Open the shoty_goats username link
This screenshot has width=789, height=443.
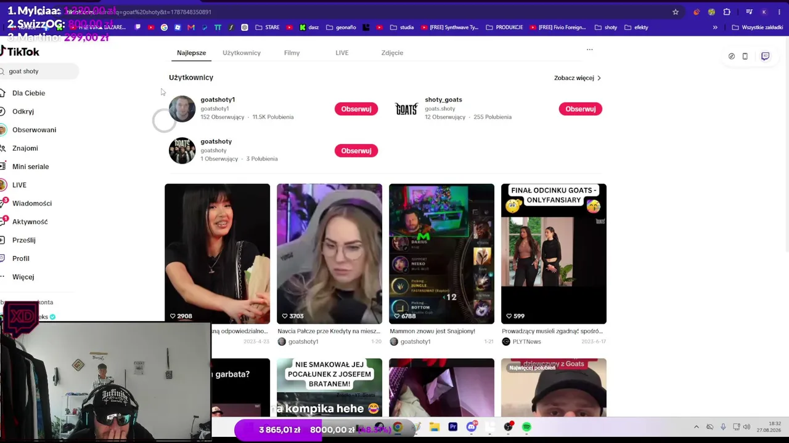pyautogui.click(x=443, y=100)
